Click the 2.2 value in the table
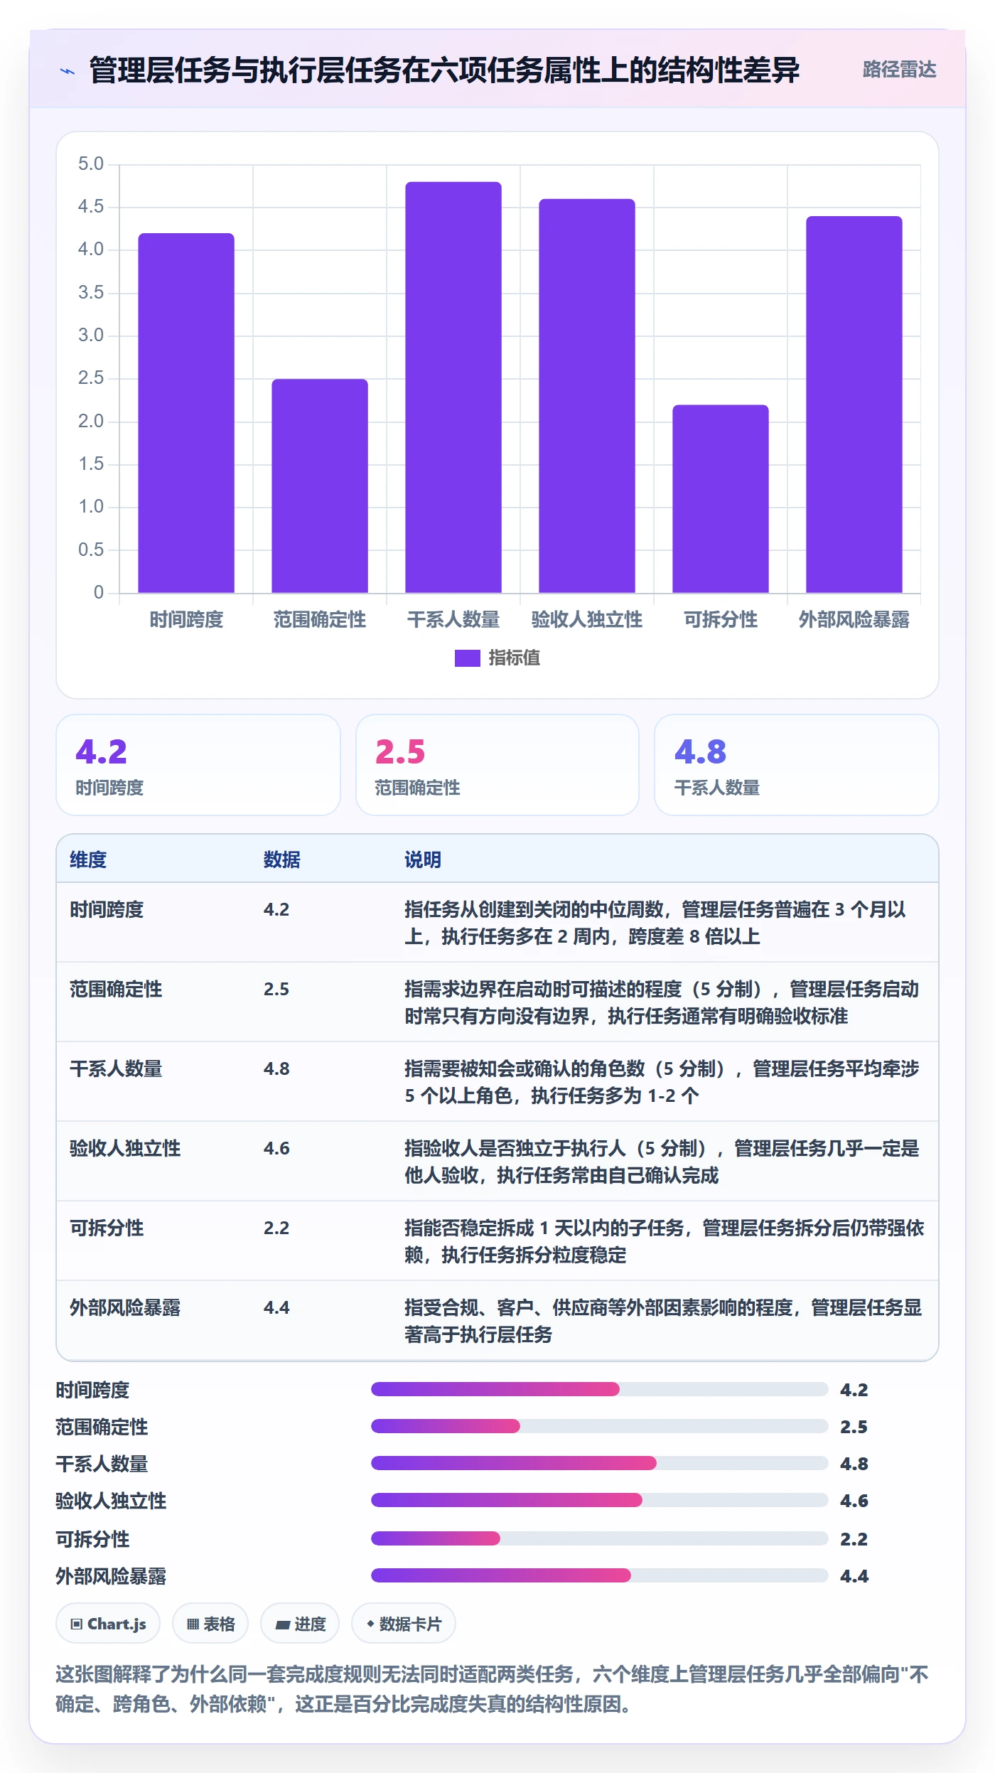The width and height of the screenshot is (995, 1773). tap(276, 1228)
